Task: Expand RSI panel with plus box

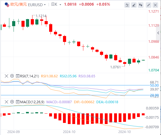Action: (18, 76)
